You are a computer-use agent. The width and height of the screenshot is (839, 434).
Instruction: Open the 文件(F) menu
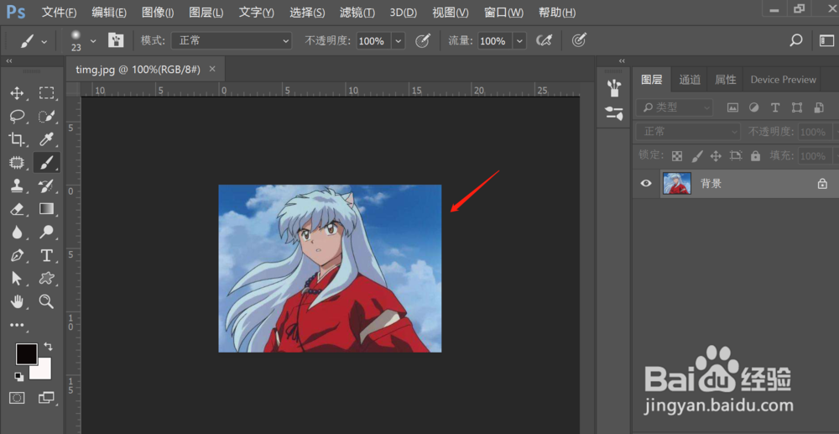click(60, 13)
